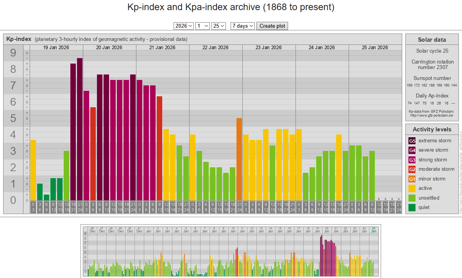Click the 22 Jan 2026 date header
Screen dimensions: 462x278
(215, 48)
